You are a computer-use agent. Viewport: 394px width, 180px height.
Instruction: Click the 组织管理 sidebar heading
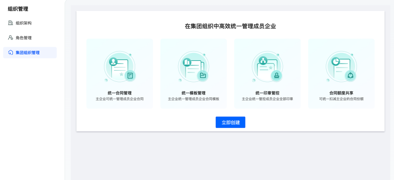[x=18, y=9]
